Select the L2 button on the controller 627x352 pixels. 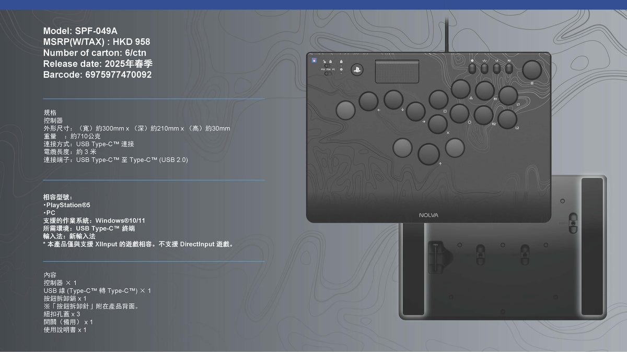[x=507, y=119]
